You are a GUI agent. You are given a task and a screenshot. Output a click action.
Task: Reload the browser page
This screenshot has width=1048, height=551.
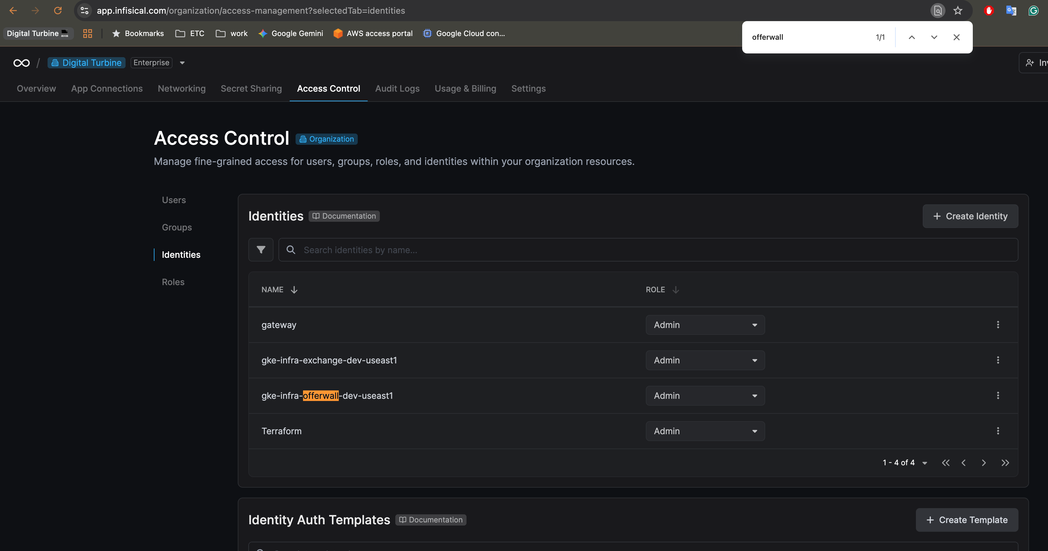point(58,11)
